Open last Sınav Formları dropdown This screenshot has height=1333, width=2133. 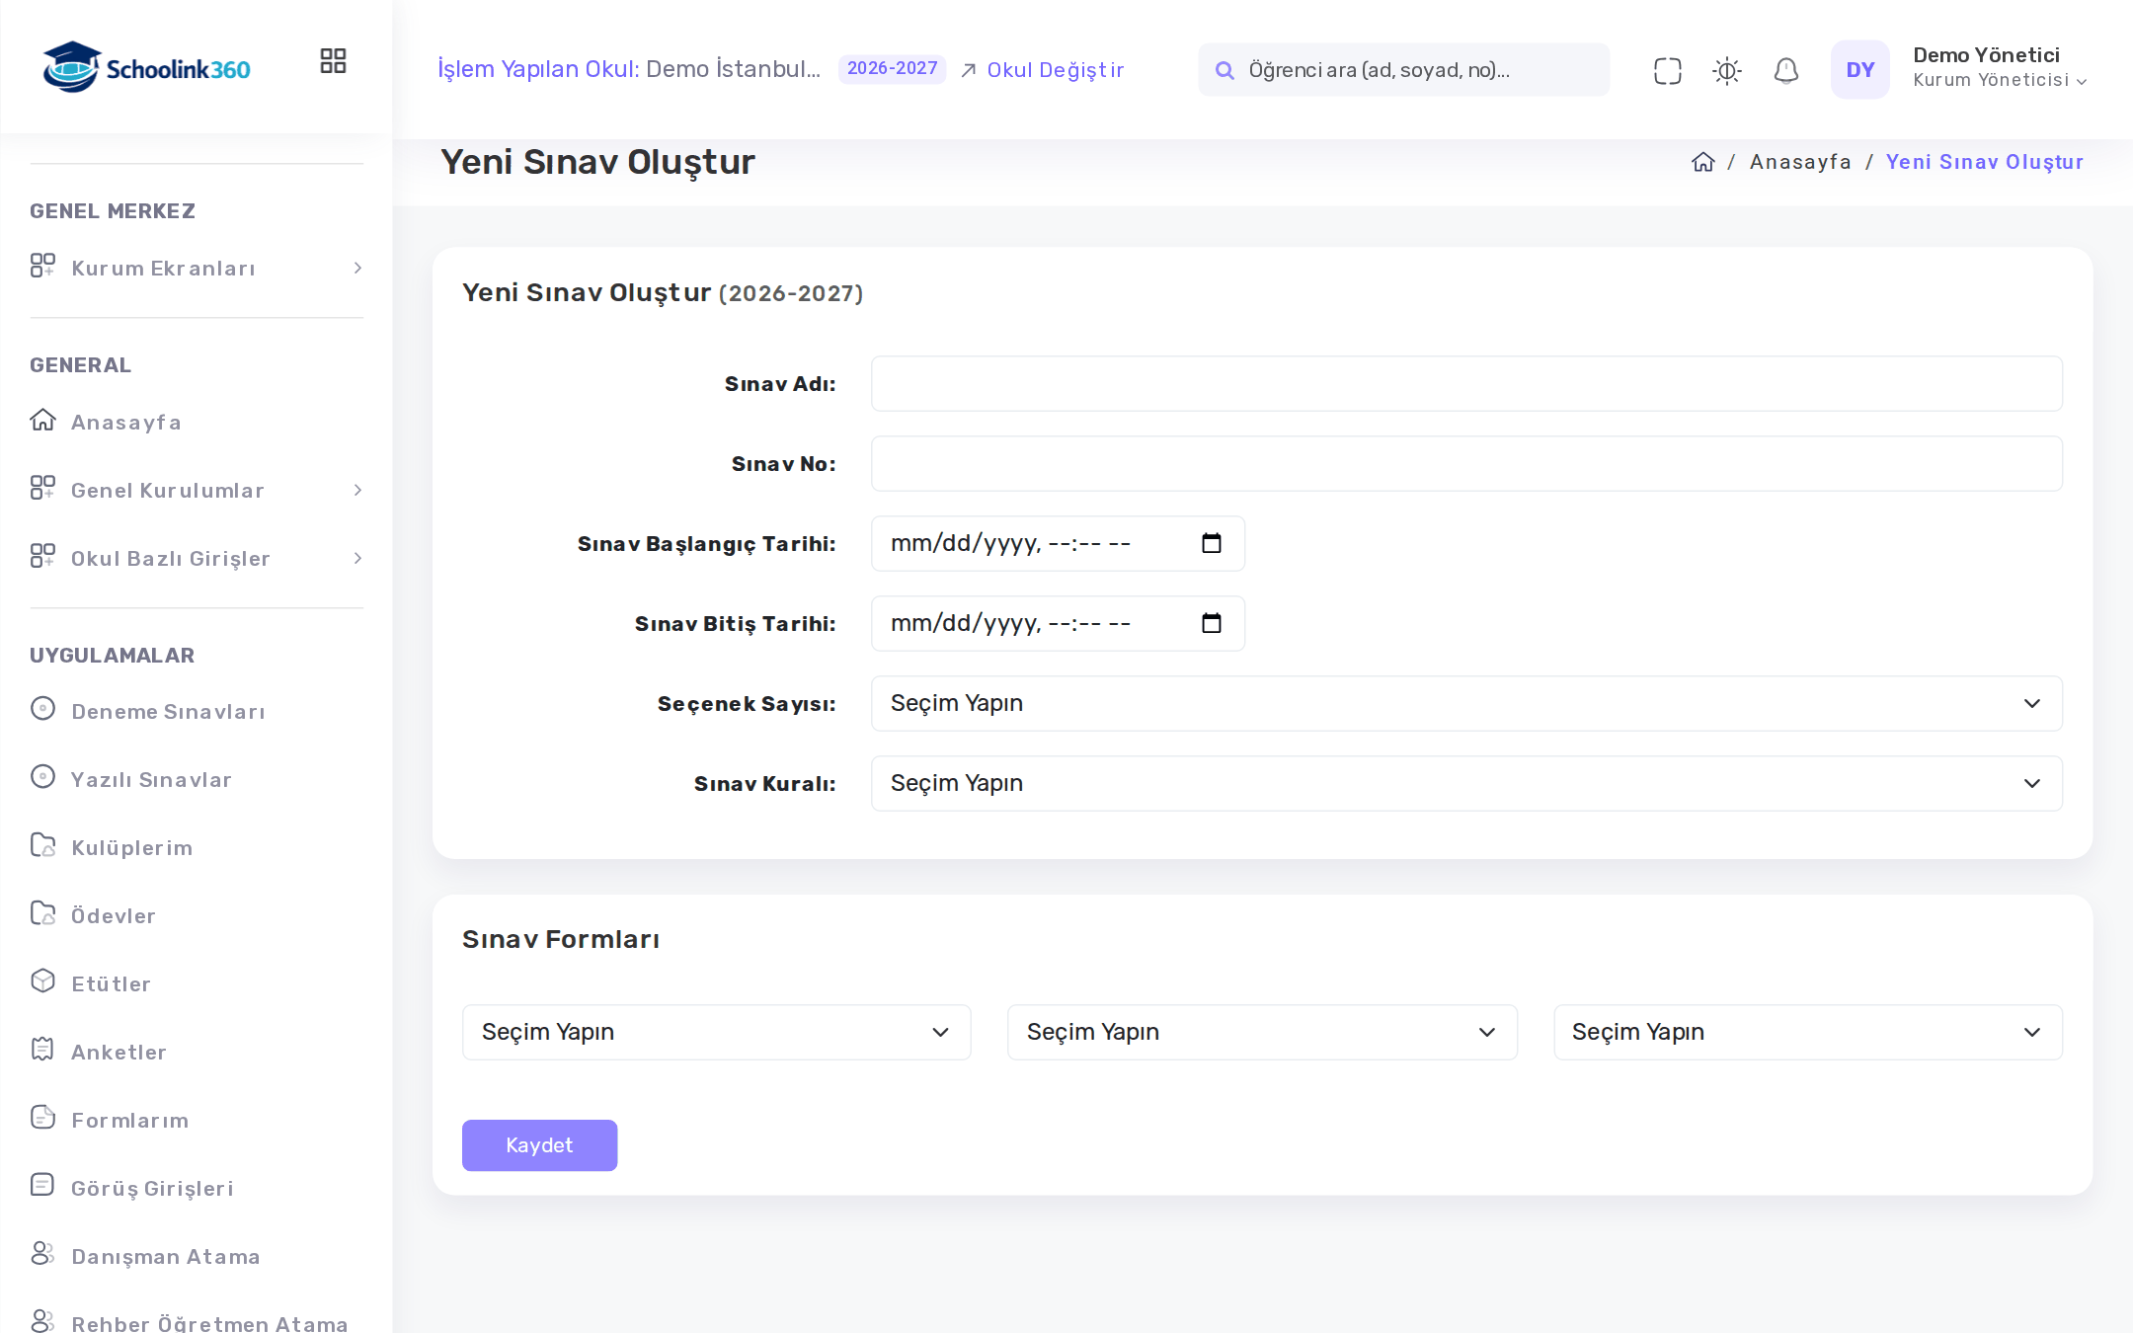(1808, 1032)
